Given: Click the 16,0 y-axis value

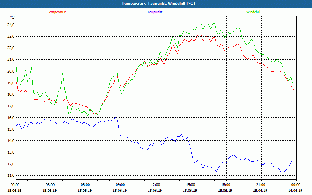Looking at the screenshot, I should pyautogui.click(x=11, y=118).
